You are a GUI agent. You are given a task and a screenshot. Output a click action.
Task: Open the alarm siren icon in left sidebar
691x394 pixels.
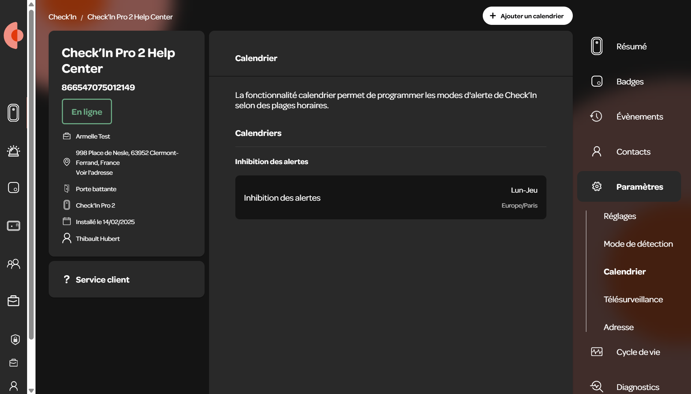[14, 151]
